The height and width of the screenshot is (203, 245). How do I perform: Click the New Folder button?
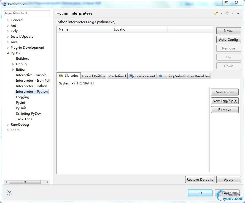pos(225,92)
